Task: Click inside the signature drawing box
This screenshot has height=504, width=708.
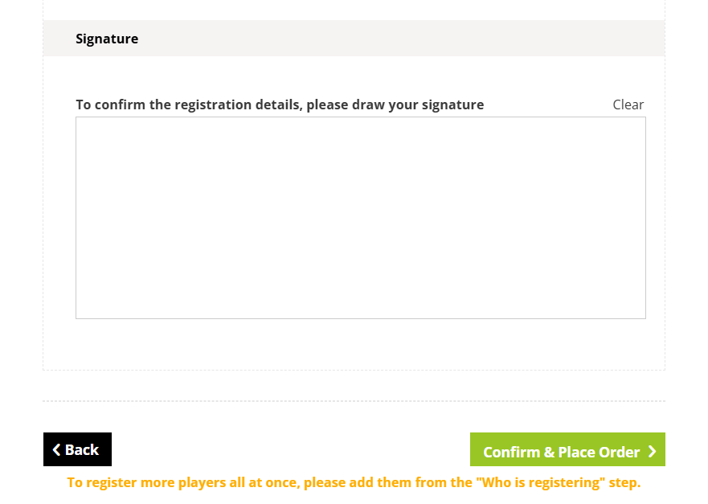Action: coord(360,218)
